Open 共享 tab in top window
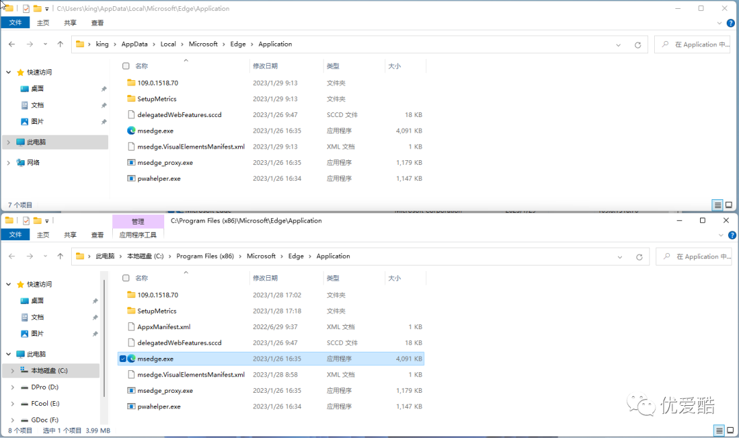 [70, 23]
